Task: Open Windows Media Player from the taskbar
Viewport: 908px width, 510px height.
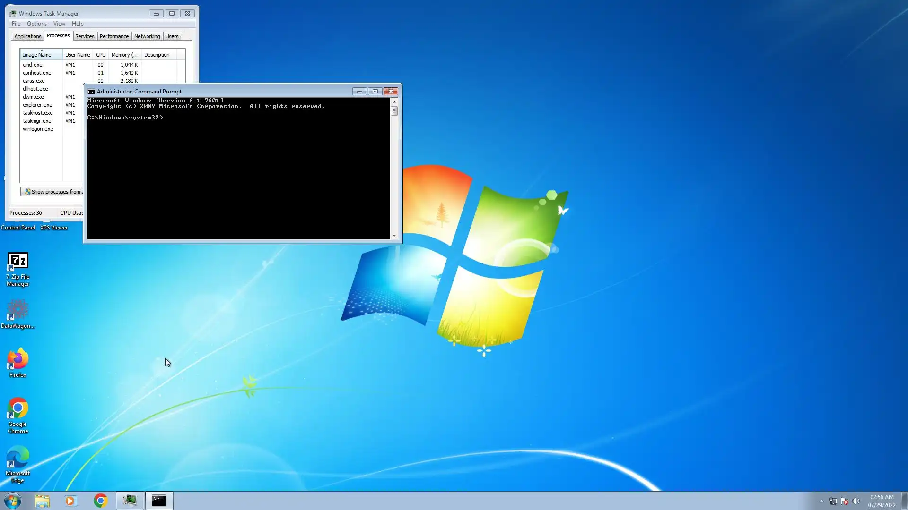Action: (70, 501)
